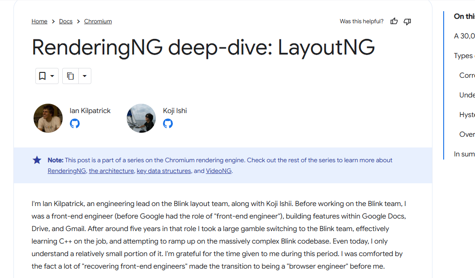Open 'the architecture' link in note

111,171
